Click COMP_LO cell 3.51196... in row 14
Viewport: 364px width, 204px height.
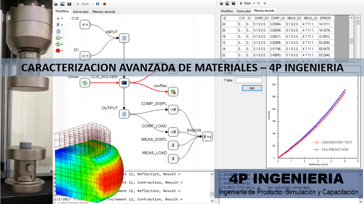tap(277, 49)
